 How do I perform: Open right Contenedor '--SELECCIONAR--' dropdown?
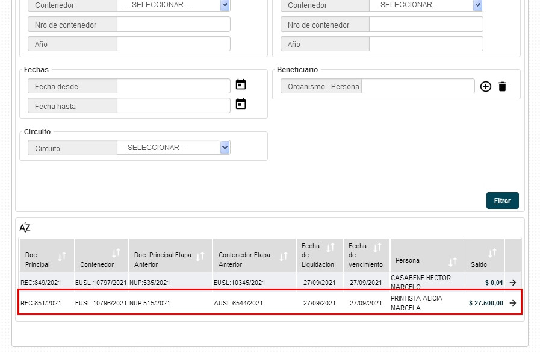[x=426, y=5]
